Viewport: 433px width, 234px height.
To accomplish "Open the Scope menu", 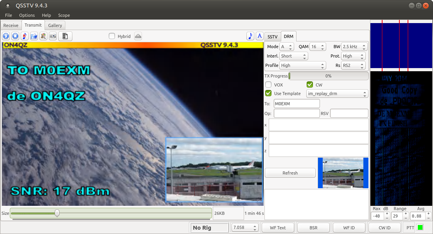I will [64, 15].
